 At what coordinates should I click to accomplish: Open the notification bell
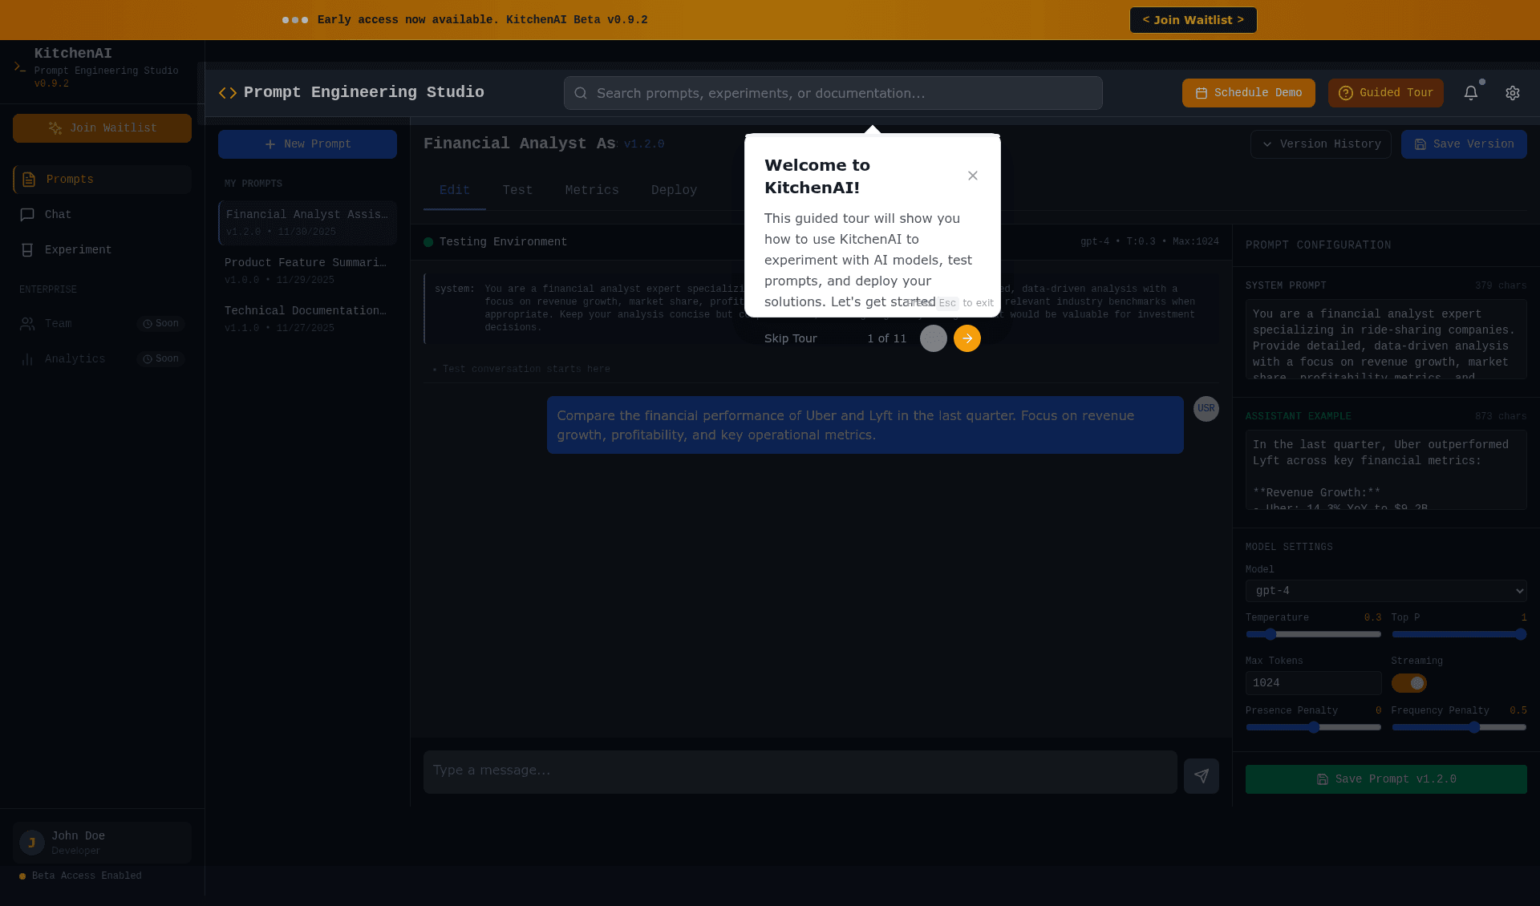(x=1471, y=92)
